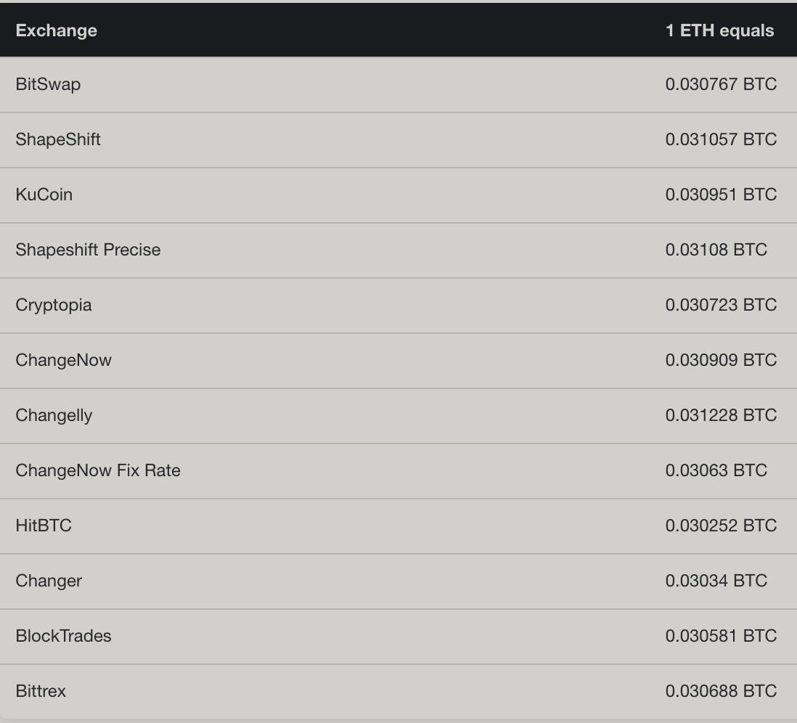Choose the Changer exchange row
Viewport: 797px width, 723px height.
click(398, 581)
